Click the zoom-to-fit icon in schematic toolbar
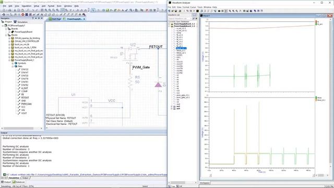Image resolution: width=334 pixels, height=188 pixels. 42,10
